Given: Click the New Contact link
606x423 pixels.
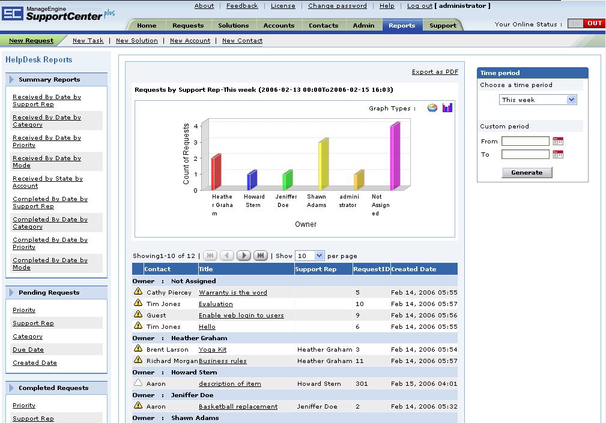Looking at the screenshot, I should coord(242,41).
